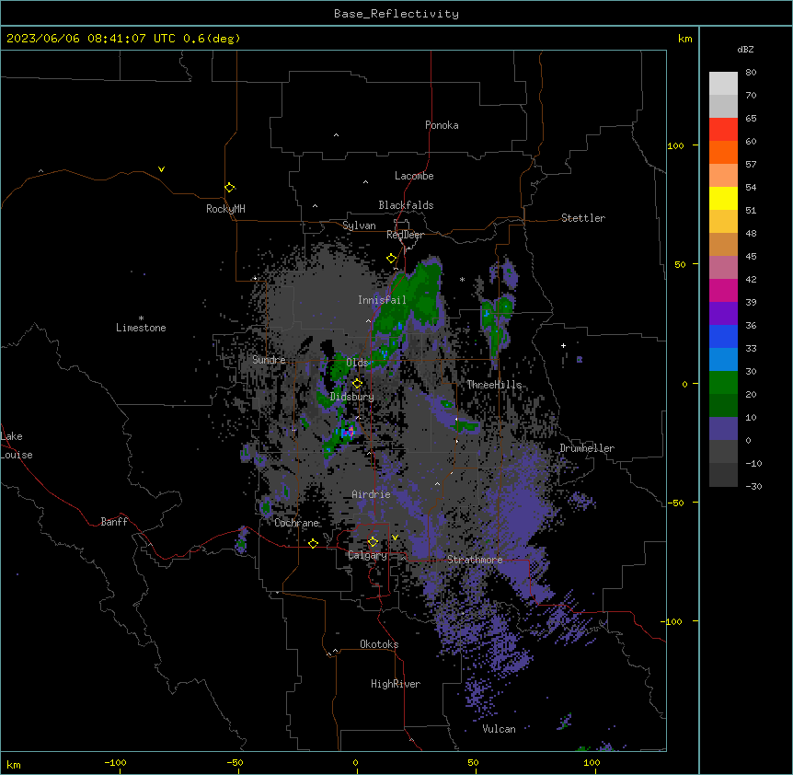Click the ThreeHills town label
Image resolution: width=793 pixels, height=775 pixels.
pos(494,385)
